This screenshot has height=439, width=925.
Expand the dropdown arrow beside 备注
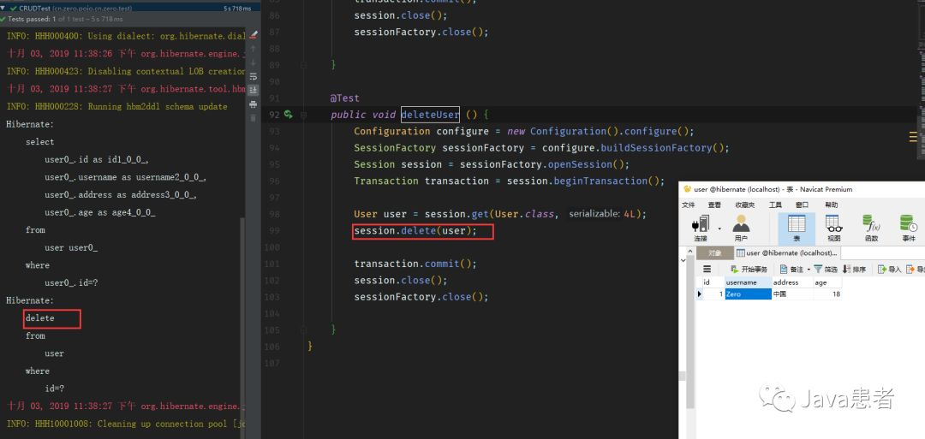809,270
